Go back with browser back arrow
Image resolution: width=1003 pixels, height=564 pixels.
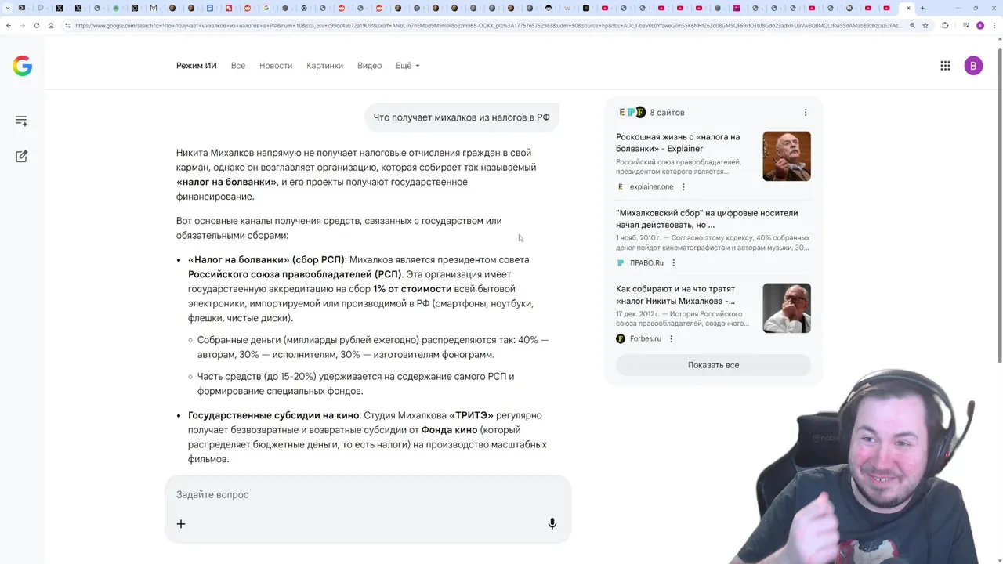click(x=9, y=25)
